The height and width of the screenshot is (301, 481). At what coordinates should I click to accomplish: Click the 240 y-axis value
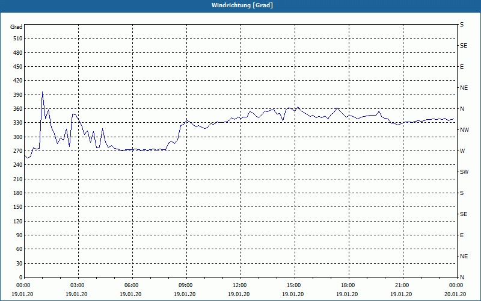18,164
